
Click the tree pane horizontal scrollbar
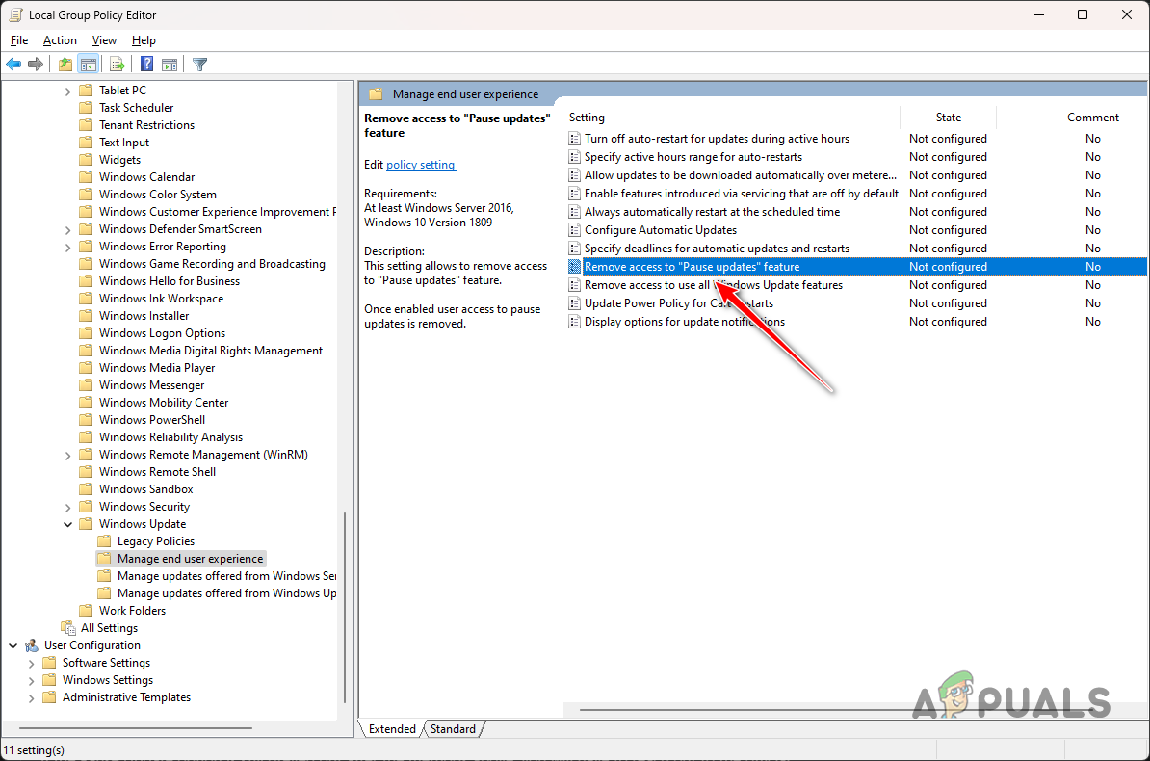pyautogui.click(x=136, y=728)
